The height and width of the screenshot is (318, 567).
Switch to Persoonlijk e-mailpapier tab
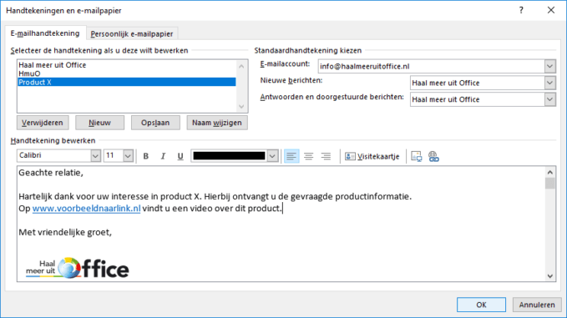[132, 33]
